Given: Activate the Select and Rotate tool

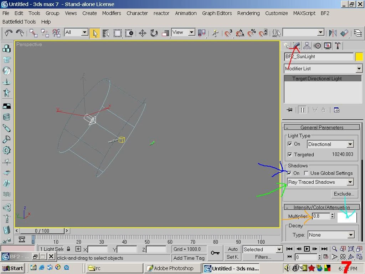Looking at the screenshot, I should click(154, 33).
